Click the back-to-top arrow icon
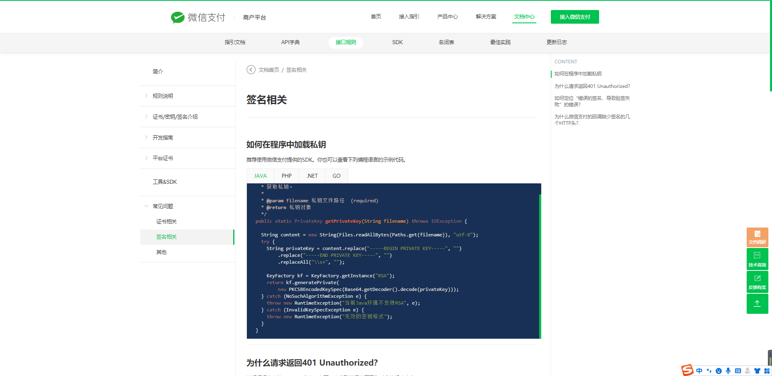This screenshot has width=772, height=376. 757,304
